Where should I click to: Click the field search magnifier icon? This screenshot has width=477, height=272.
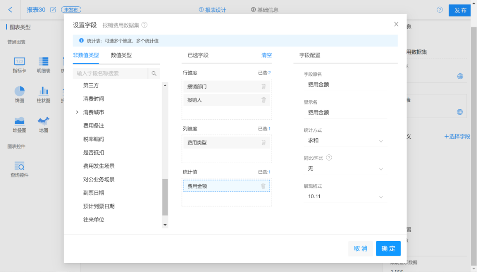(154, 73)
